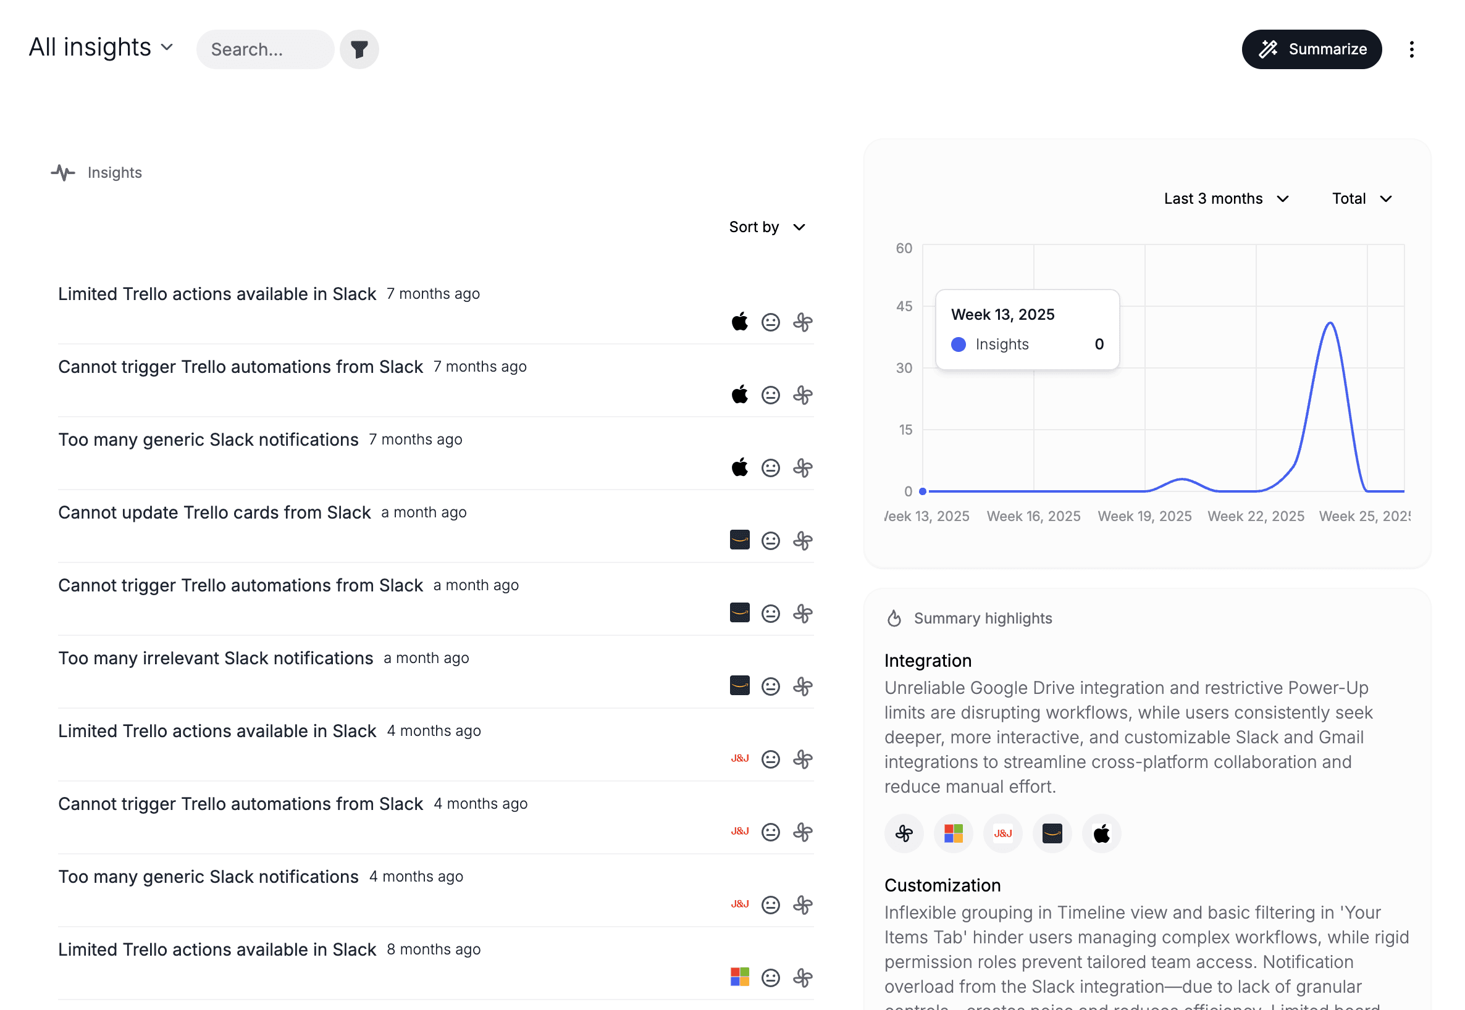Click sentiment face on 4 months ago Limited Trello actions

point(771,759)
